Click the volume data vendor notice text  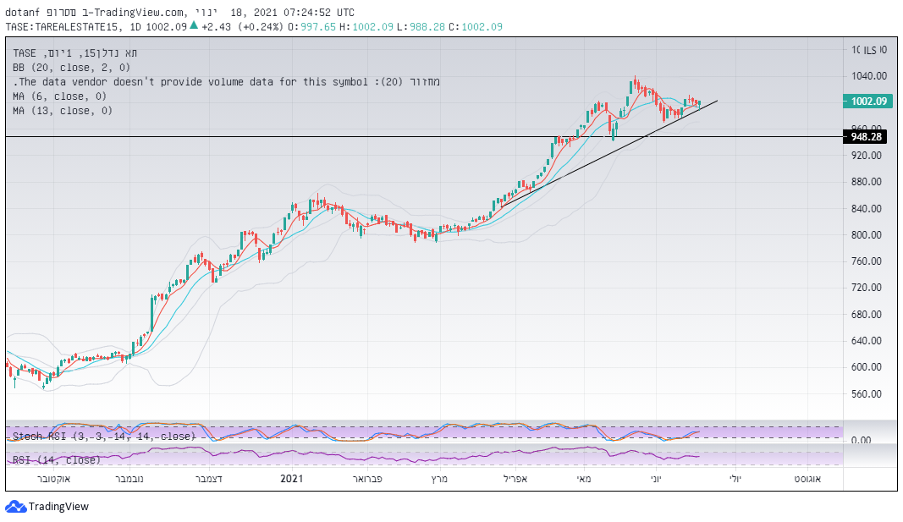[x=226, y=82]
